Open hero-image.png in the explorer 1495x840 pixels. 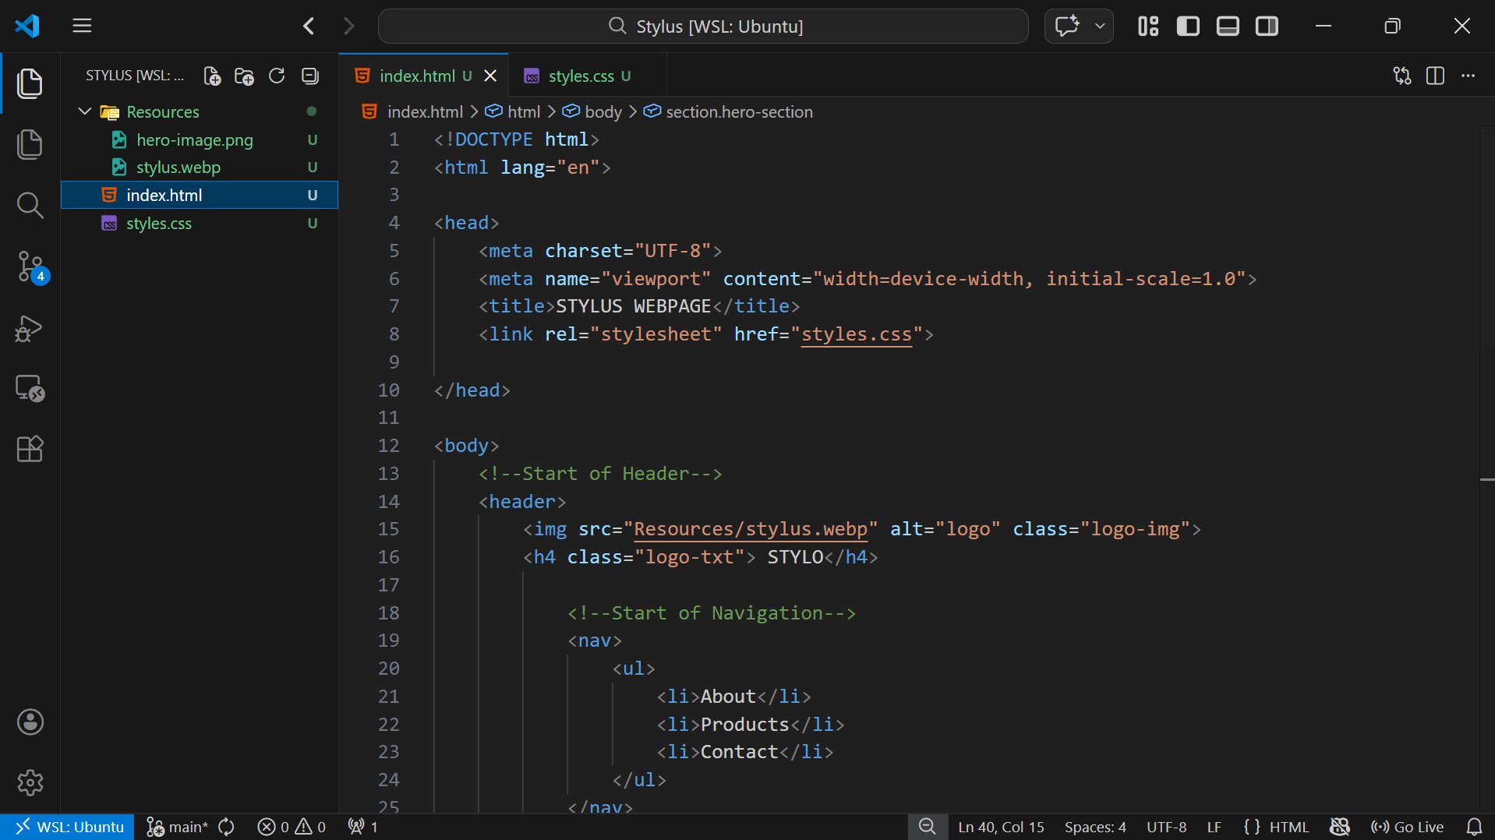click(x=194, y=139)
